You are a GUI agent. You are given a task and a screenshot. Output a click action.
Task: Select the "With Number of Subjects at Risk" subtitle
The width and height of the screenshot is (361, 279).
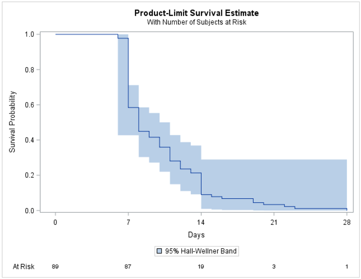tap(196, 22)
